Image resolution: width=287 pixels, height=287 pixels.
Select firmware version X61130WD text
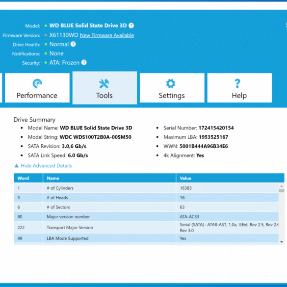point(64,35)
